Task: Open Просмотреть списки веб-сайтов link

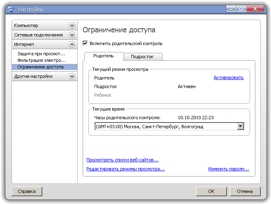Action: tap(122, 160)
